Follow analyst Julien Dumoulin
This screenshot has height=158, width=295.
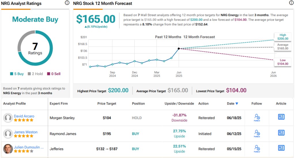coord(257,149)
